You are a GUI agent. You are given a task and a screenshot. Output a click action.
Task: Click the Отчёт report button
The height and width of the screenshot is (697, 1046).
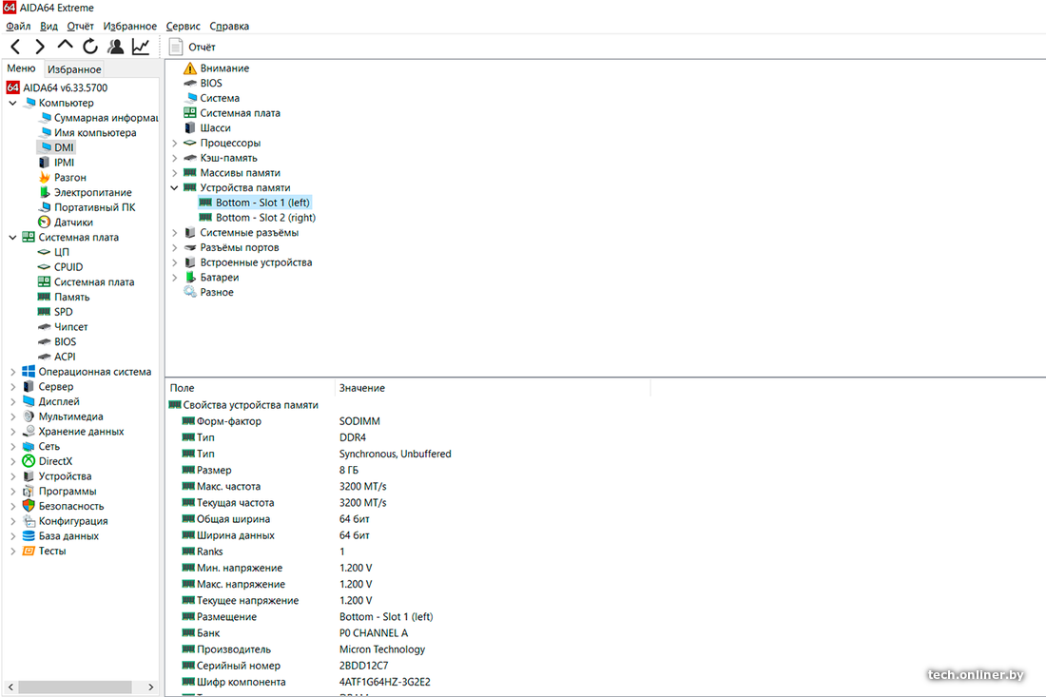tap(192, 47)
